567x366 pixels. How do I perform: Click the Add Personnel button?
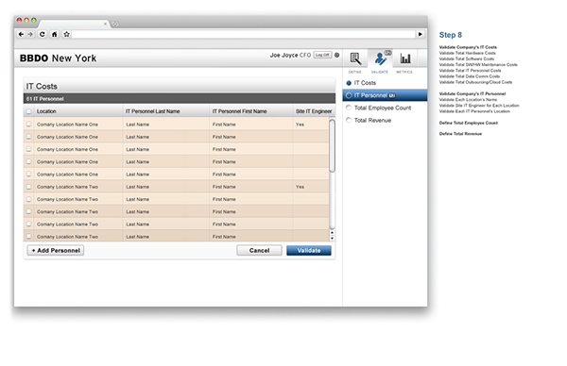coord(56,250)
